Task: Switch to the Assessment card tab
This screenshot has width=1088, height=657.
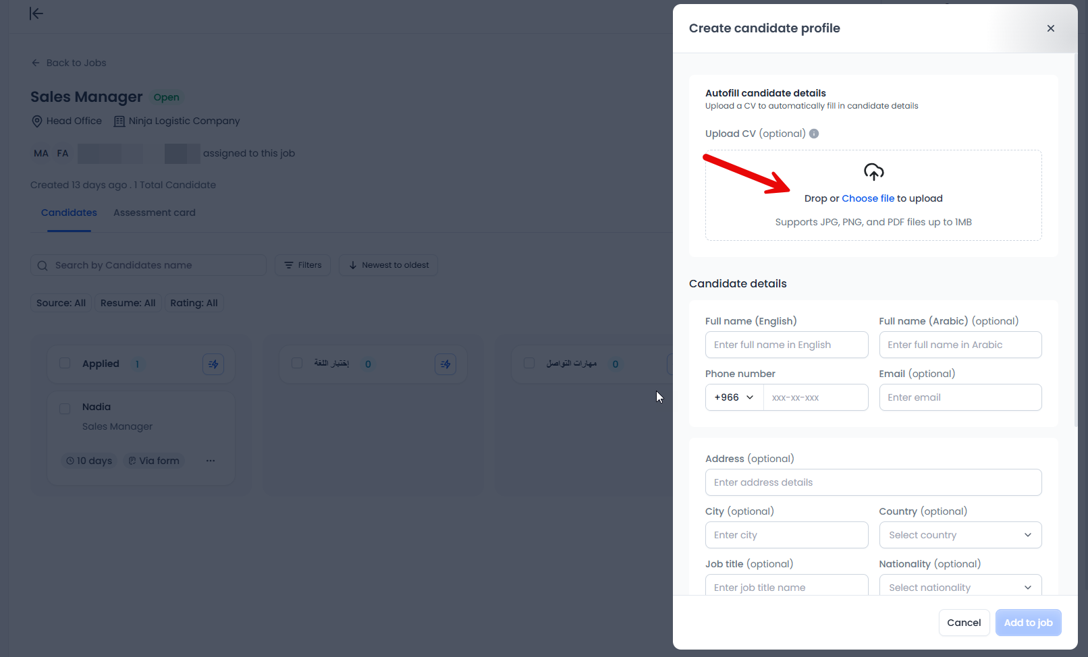Action: 155,212
